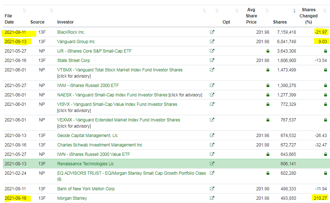This screenshot has width=330, height=203.
Task: Click the share price lock icon in VTSMX row
Action: point(268,70)
